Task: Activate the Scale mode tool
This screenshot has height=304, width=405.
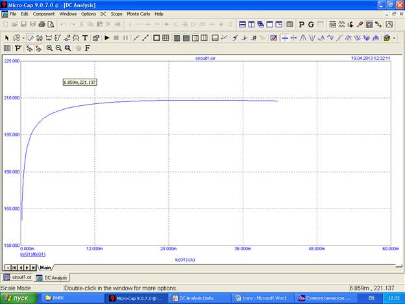Action: click(x=31, y=38)
